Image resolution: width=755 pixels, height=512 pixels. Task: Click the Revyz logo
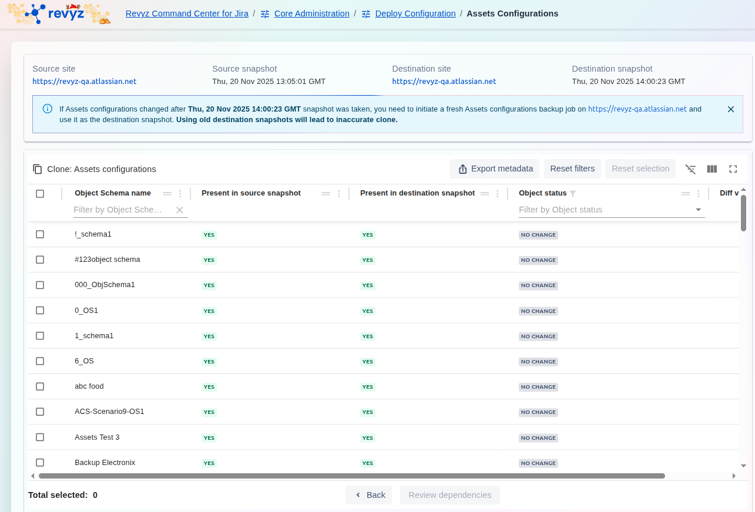(x=59, y=14)
